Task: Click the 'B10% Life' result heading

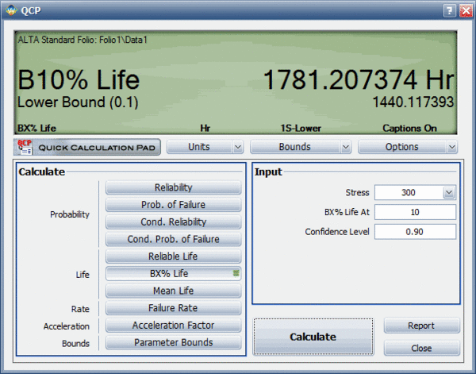Action: tap(79, 79)
